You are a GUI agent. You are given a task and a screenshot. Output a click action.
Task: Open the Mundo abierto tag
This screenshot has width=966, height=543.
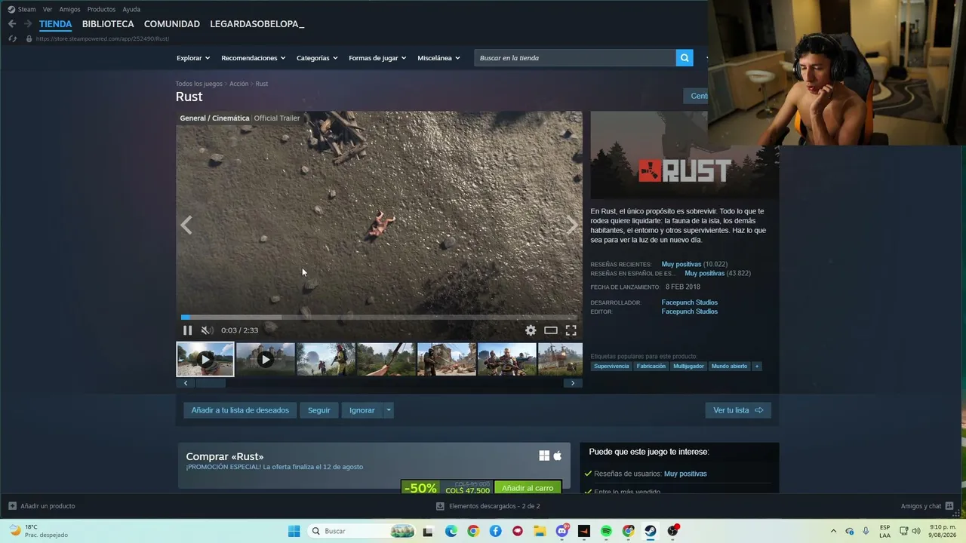[x=729, y=367]
